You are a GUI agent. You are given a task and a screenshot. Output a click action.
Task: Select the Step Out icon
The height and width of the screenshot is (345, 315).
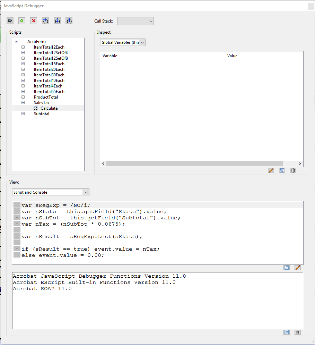click(69, 21)
